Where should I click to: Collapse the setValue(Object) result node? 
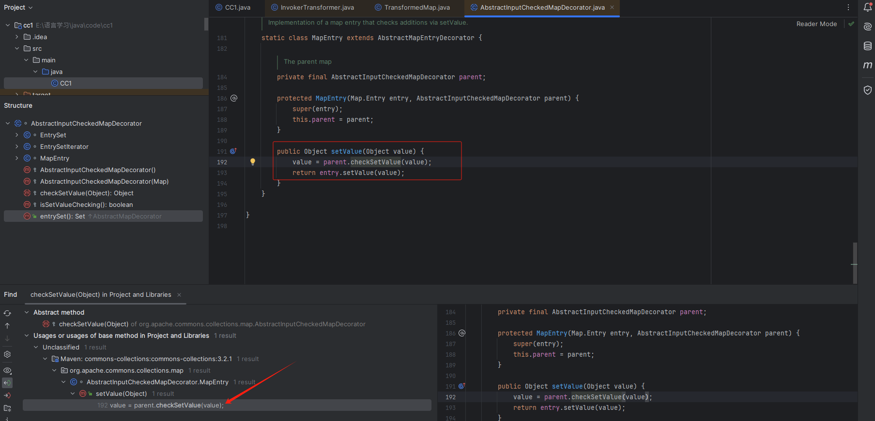pos(73,393)
